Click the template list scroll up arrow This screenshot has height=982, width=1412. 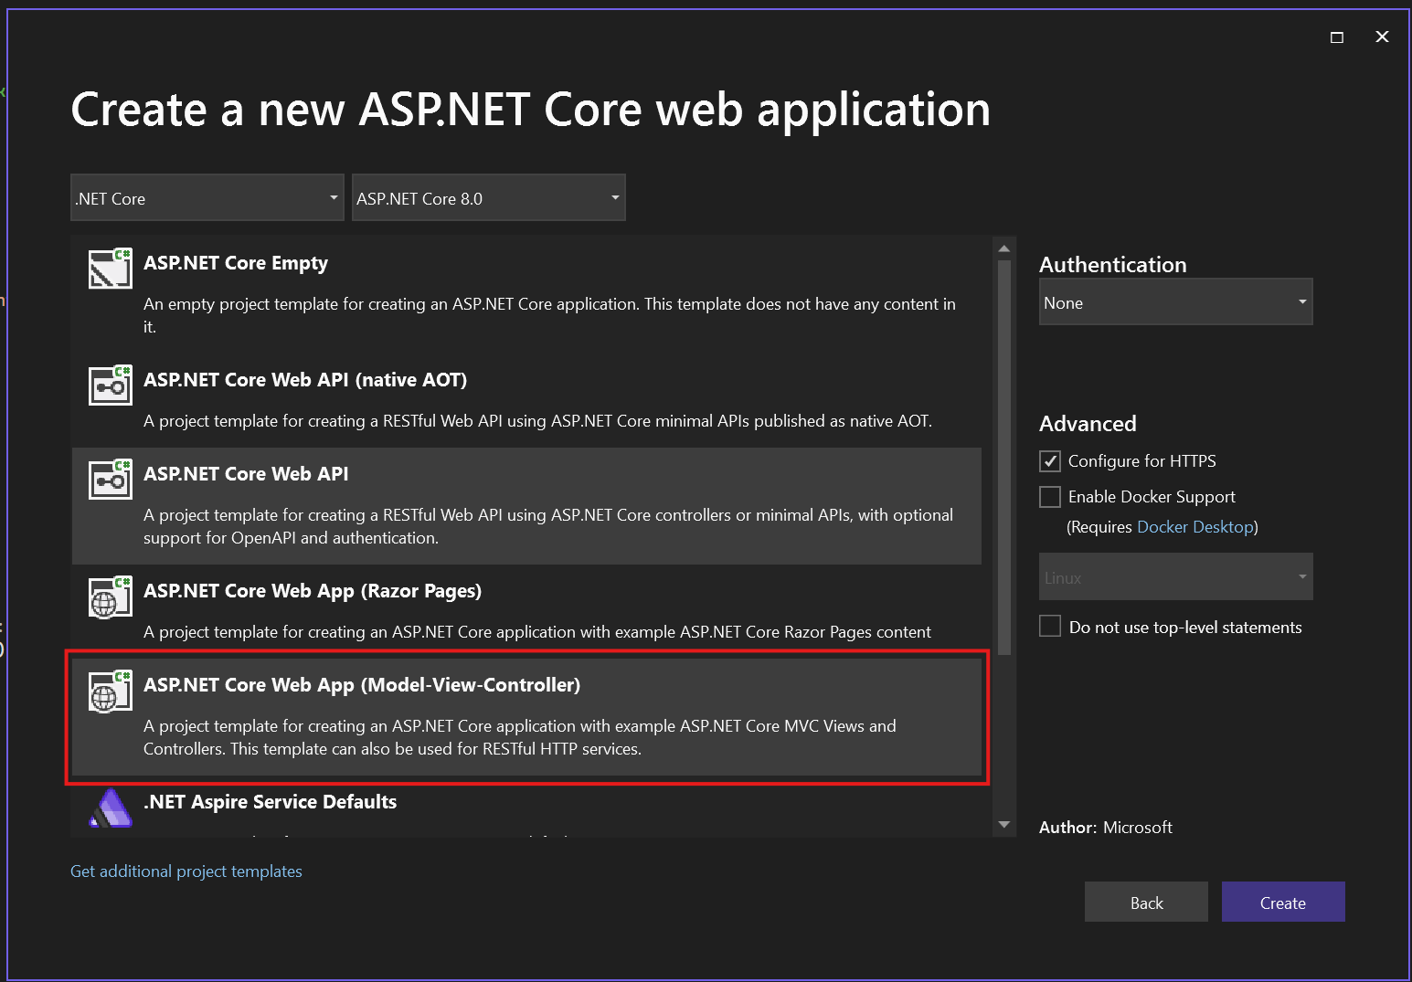(x=1004, y=248)
